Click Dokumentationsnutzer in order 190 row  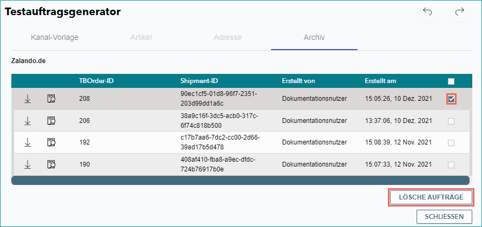pyautogui.click(x=314, y=164)
